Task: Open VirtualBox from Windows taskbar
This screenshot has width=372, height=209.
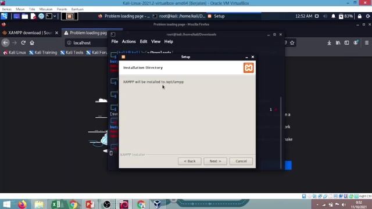Action: coord(158,204)
